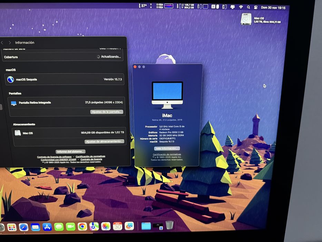Open the Contrato de licencia de software link
Viewport: 322px width, 242px height.
pyautogui.click(x=54, y=157)
